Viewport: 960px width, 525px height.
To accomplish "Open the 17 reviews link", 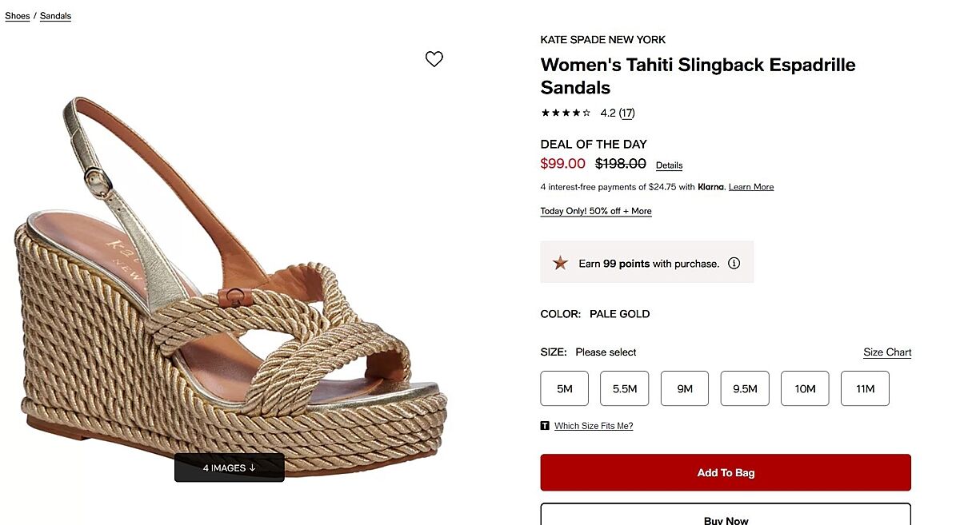I will [x=627, y=113].
